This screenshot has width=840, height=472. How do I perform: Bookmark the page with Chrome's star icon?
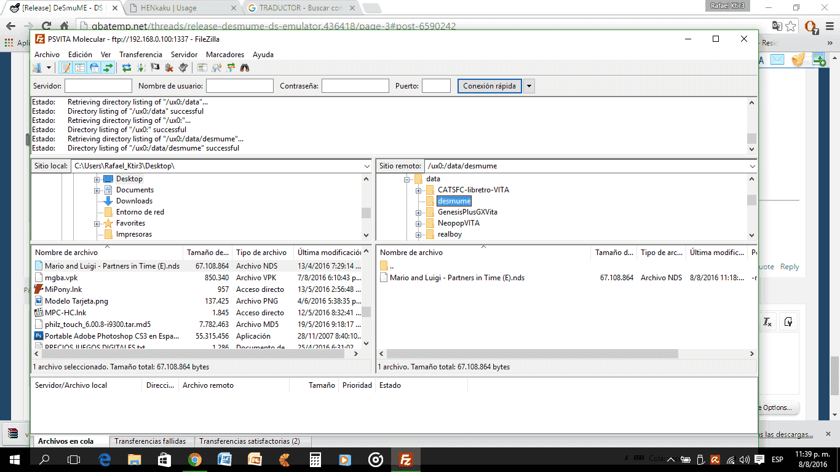click(791, 26)
